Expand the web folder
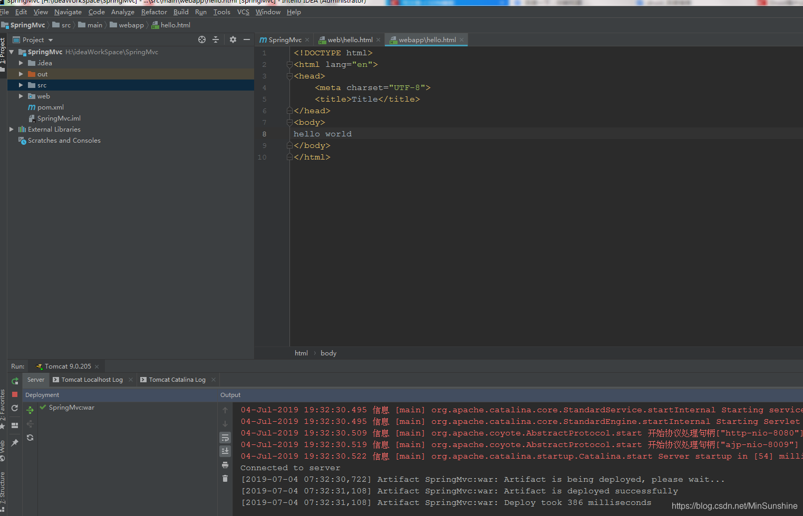The width and height of the screenshot is (803, 516). pos(21,96)
